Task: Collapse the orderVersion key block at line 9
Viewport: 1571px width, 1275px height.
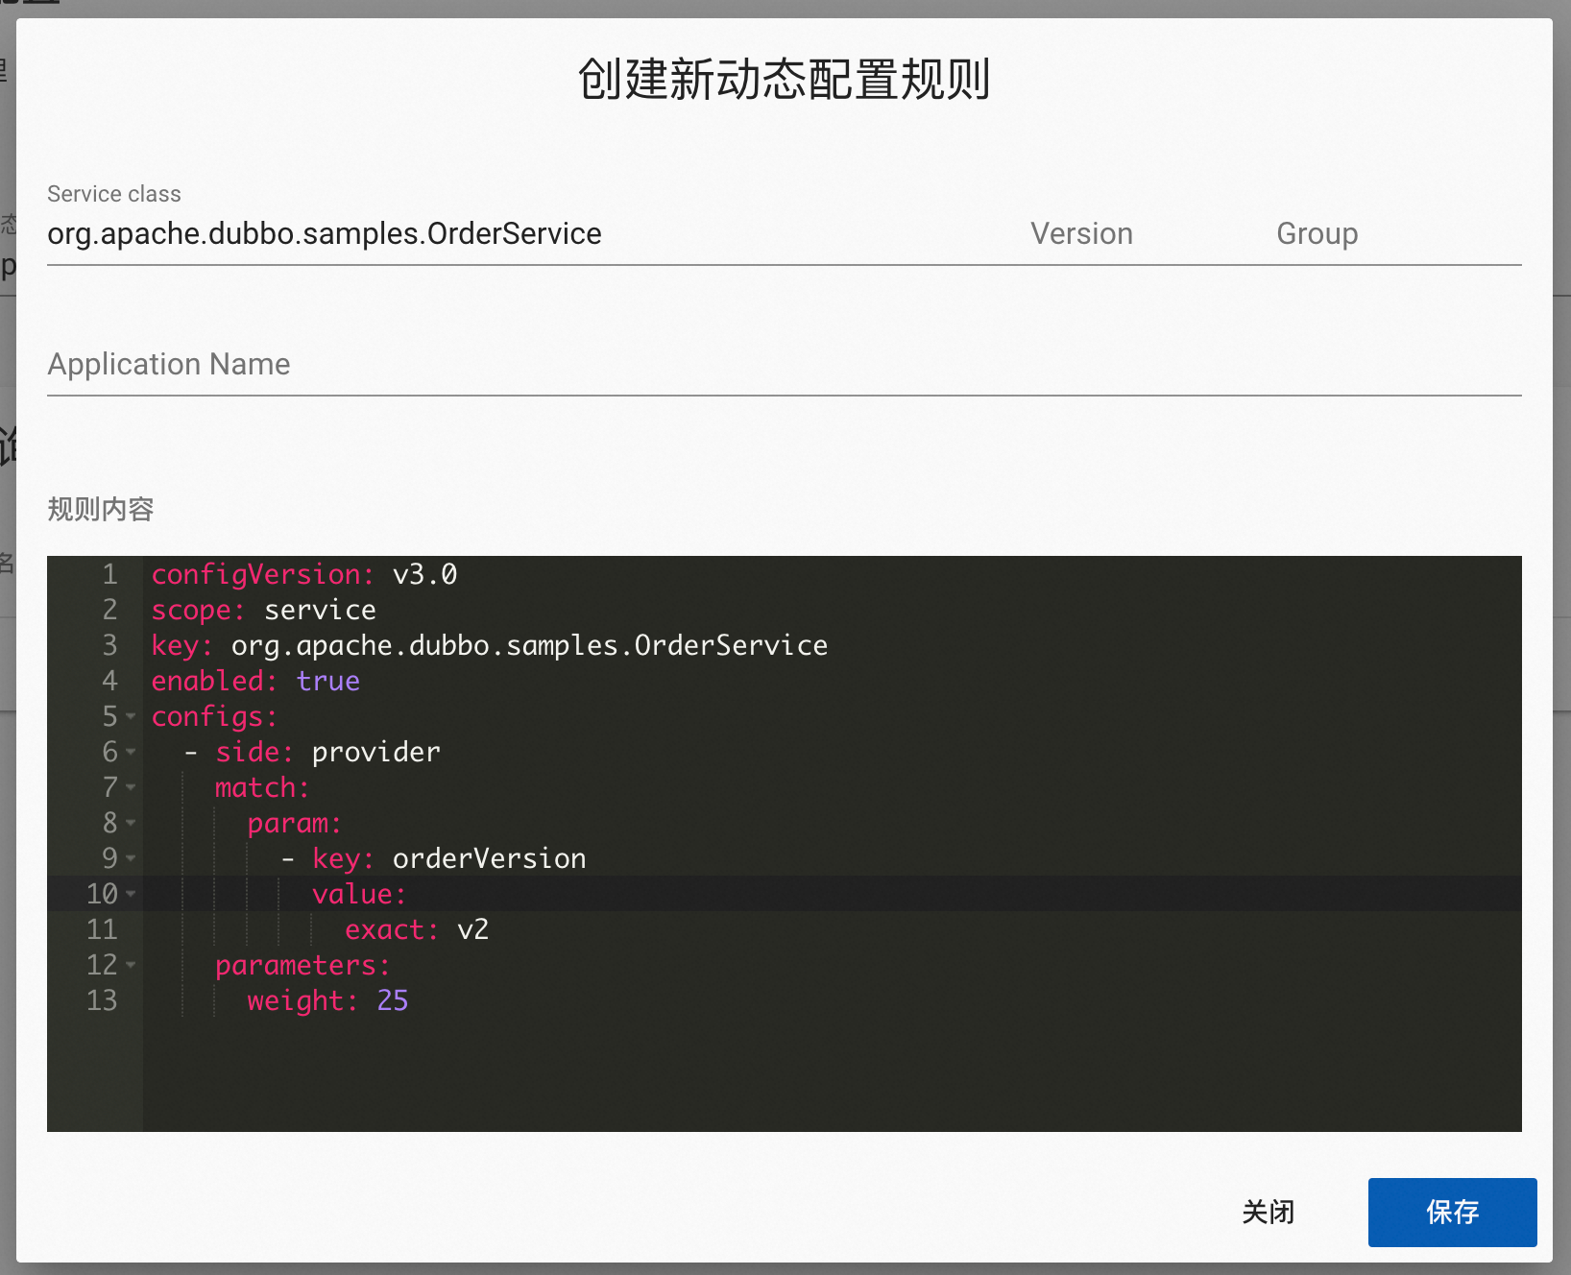Action: click(132, 859)
